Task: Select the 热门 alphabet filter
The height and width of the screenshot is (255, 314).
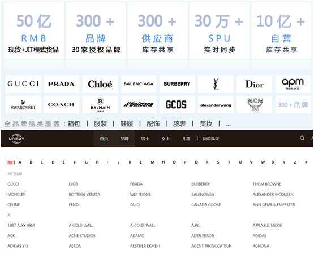Action: click(x=11, y=162)
